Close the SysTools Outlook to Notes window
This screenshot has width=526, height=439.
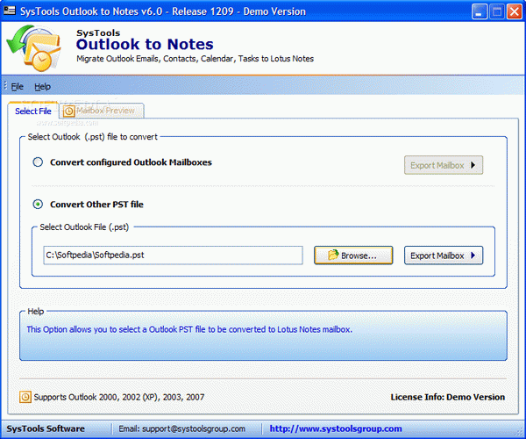click(515, 11)
